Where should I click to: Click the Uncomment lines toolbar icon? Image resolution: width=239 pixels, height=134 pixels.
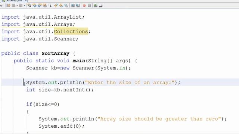coord(101,6)
